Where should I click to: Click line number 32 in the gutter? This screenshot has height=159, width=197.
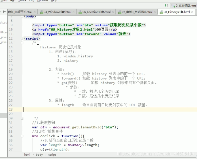point(11,127)
